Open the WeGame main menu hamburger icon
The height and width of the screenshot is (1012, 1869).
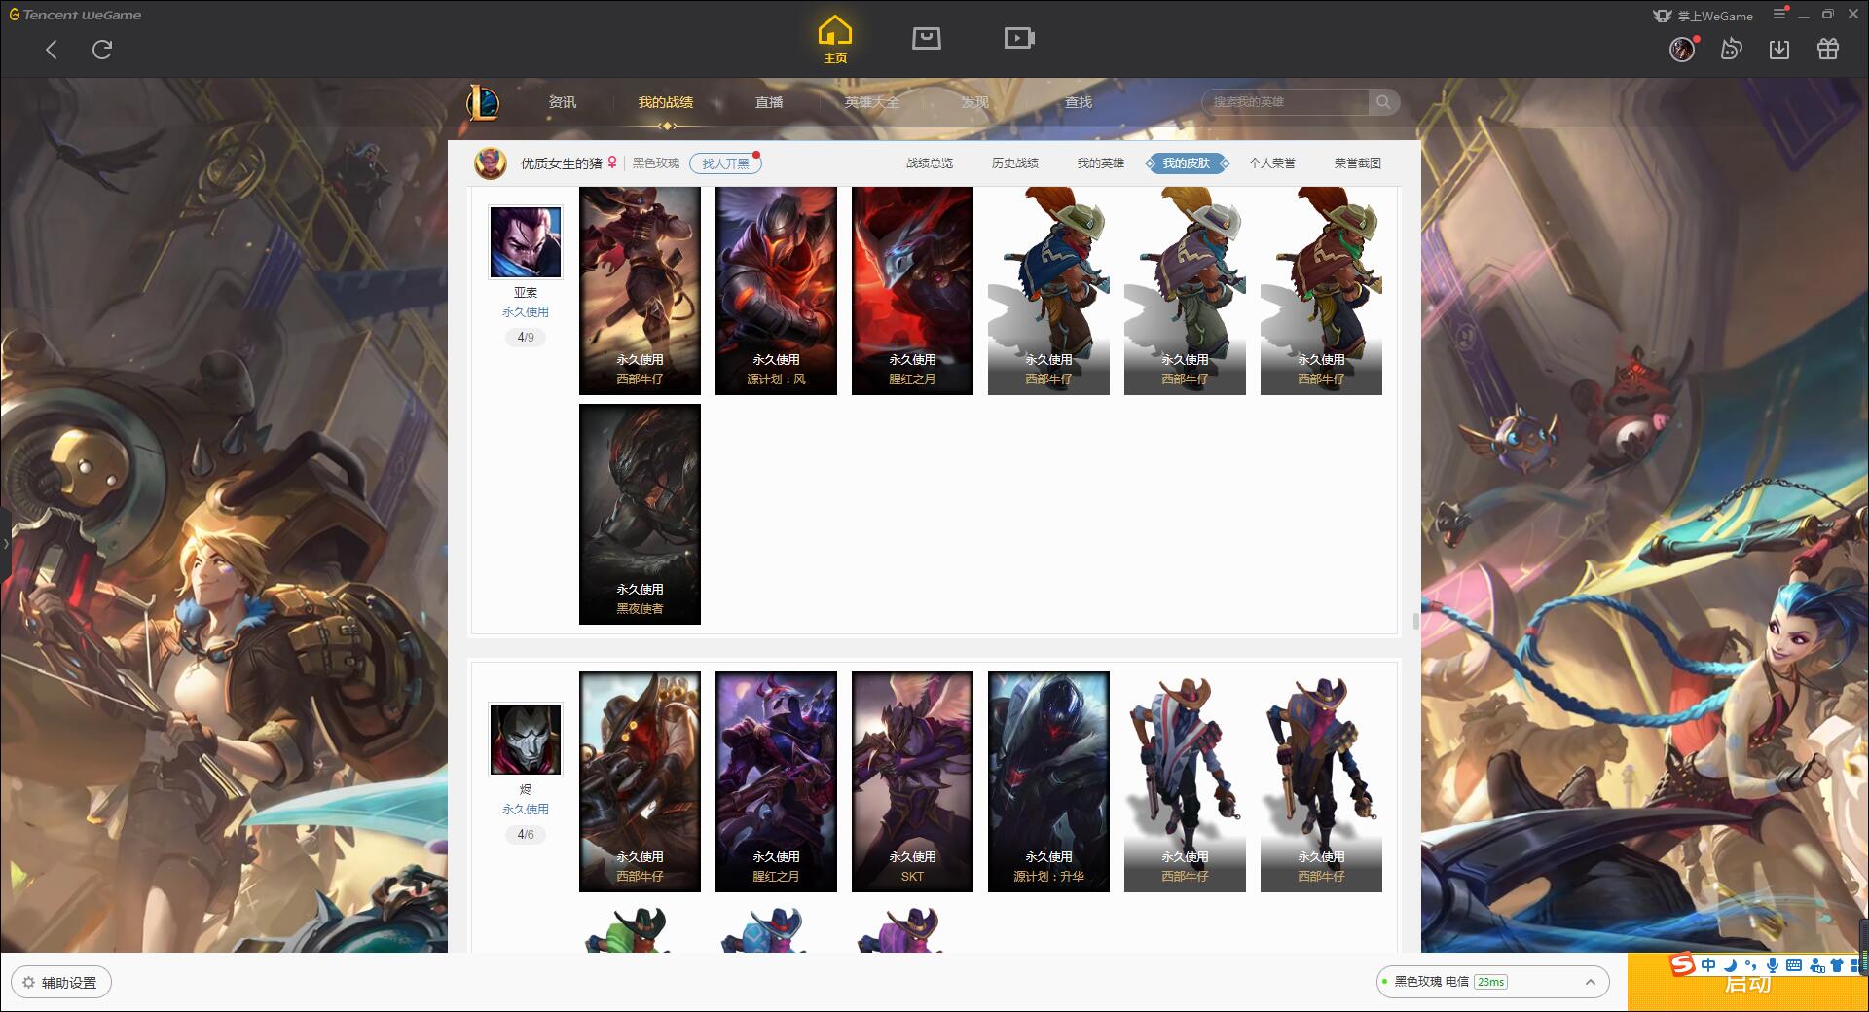pos(1779,14)
